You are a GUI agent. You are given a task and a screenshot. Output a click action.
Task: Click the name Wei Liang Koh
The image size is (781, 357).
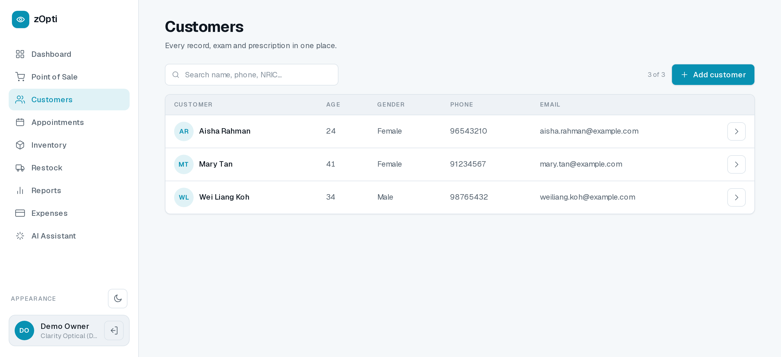[224, 197]
